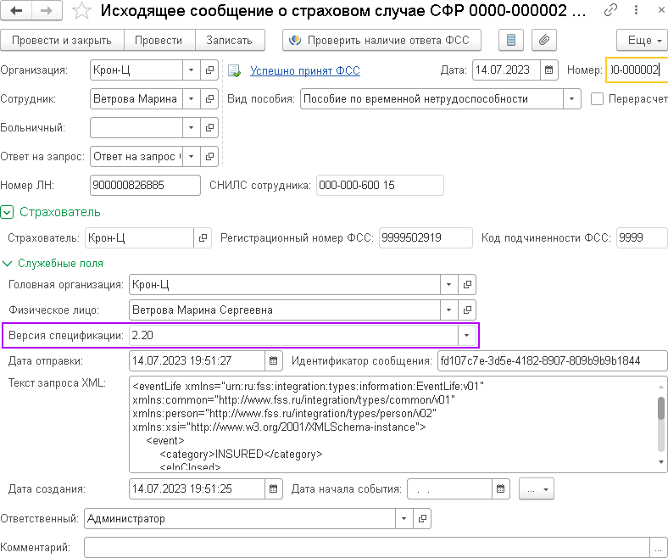Expand the Сотрудник dropdown list
668x558 pixels.
(192, 99)
